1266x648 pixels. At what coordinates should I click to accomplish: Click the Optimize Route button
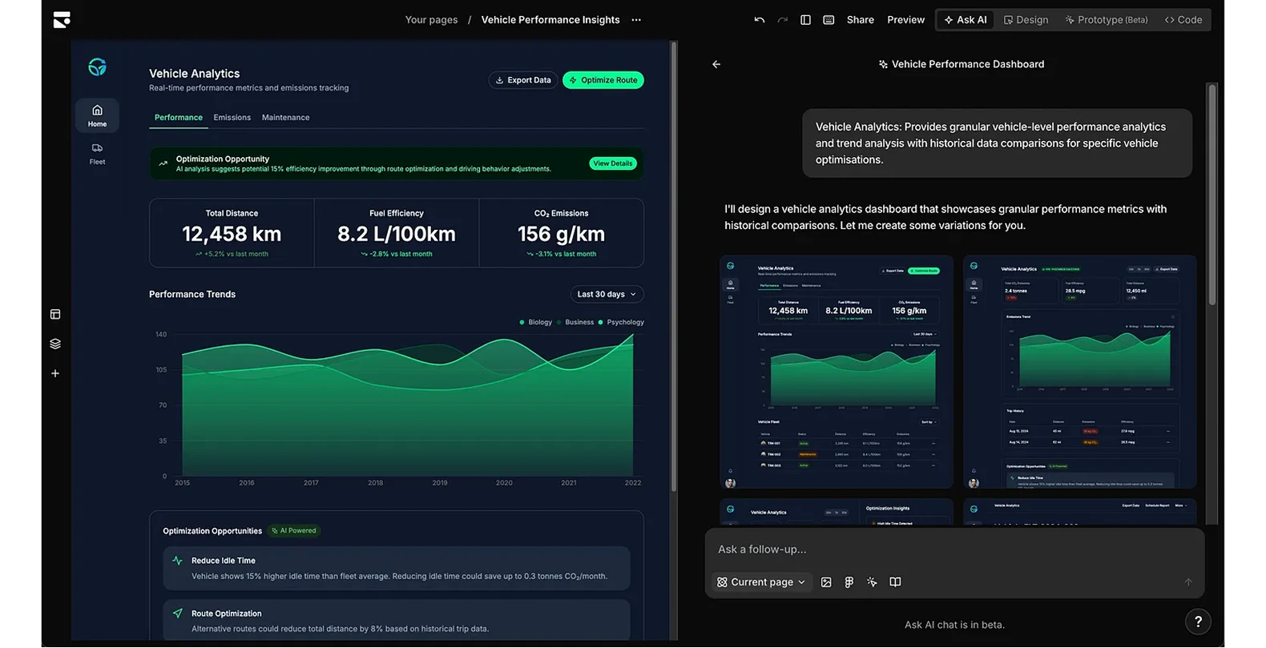click(x=603, y=80)
